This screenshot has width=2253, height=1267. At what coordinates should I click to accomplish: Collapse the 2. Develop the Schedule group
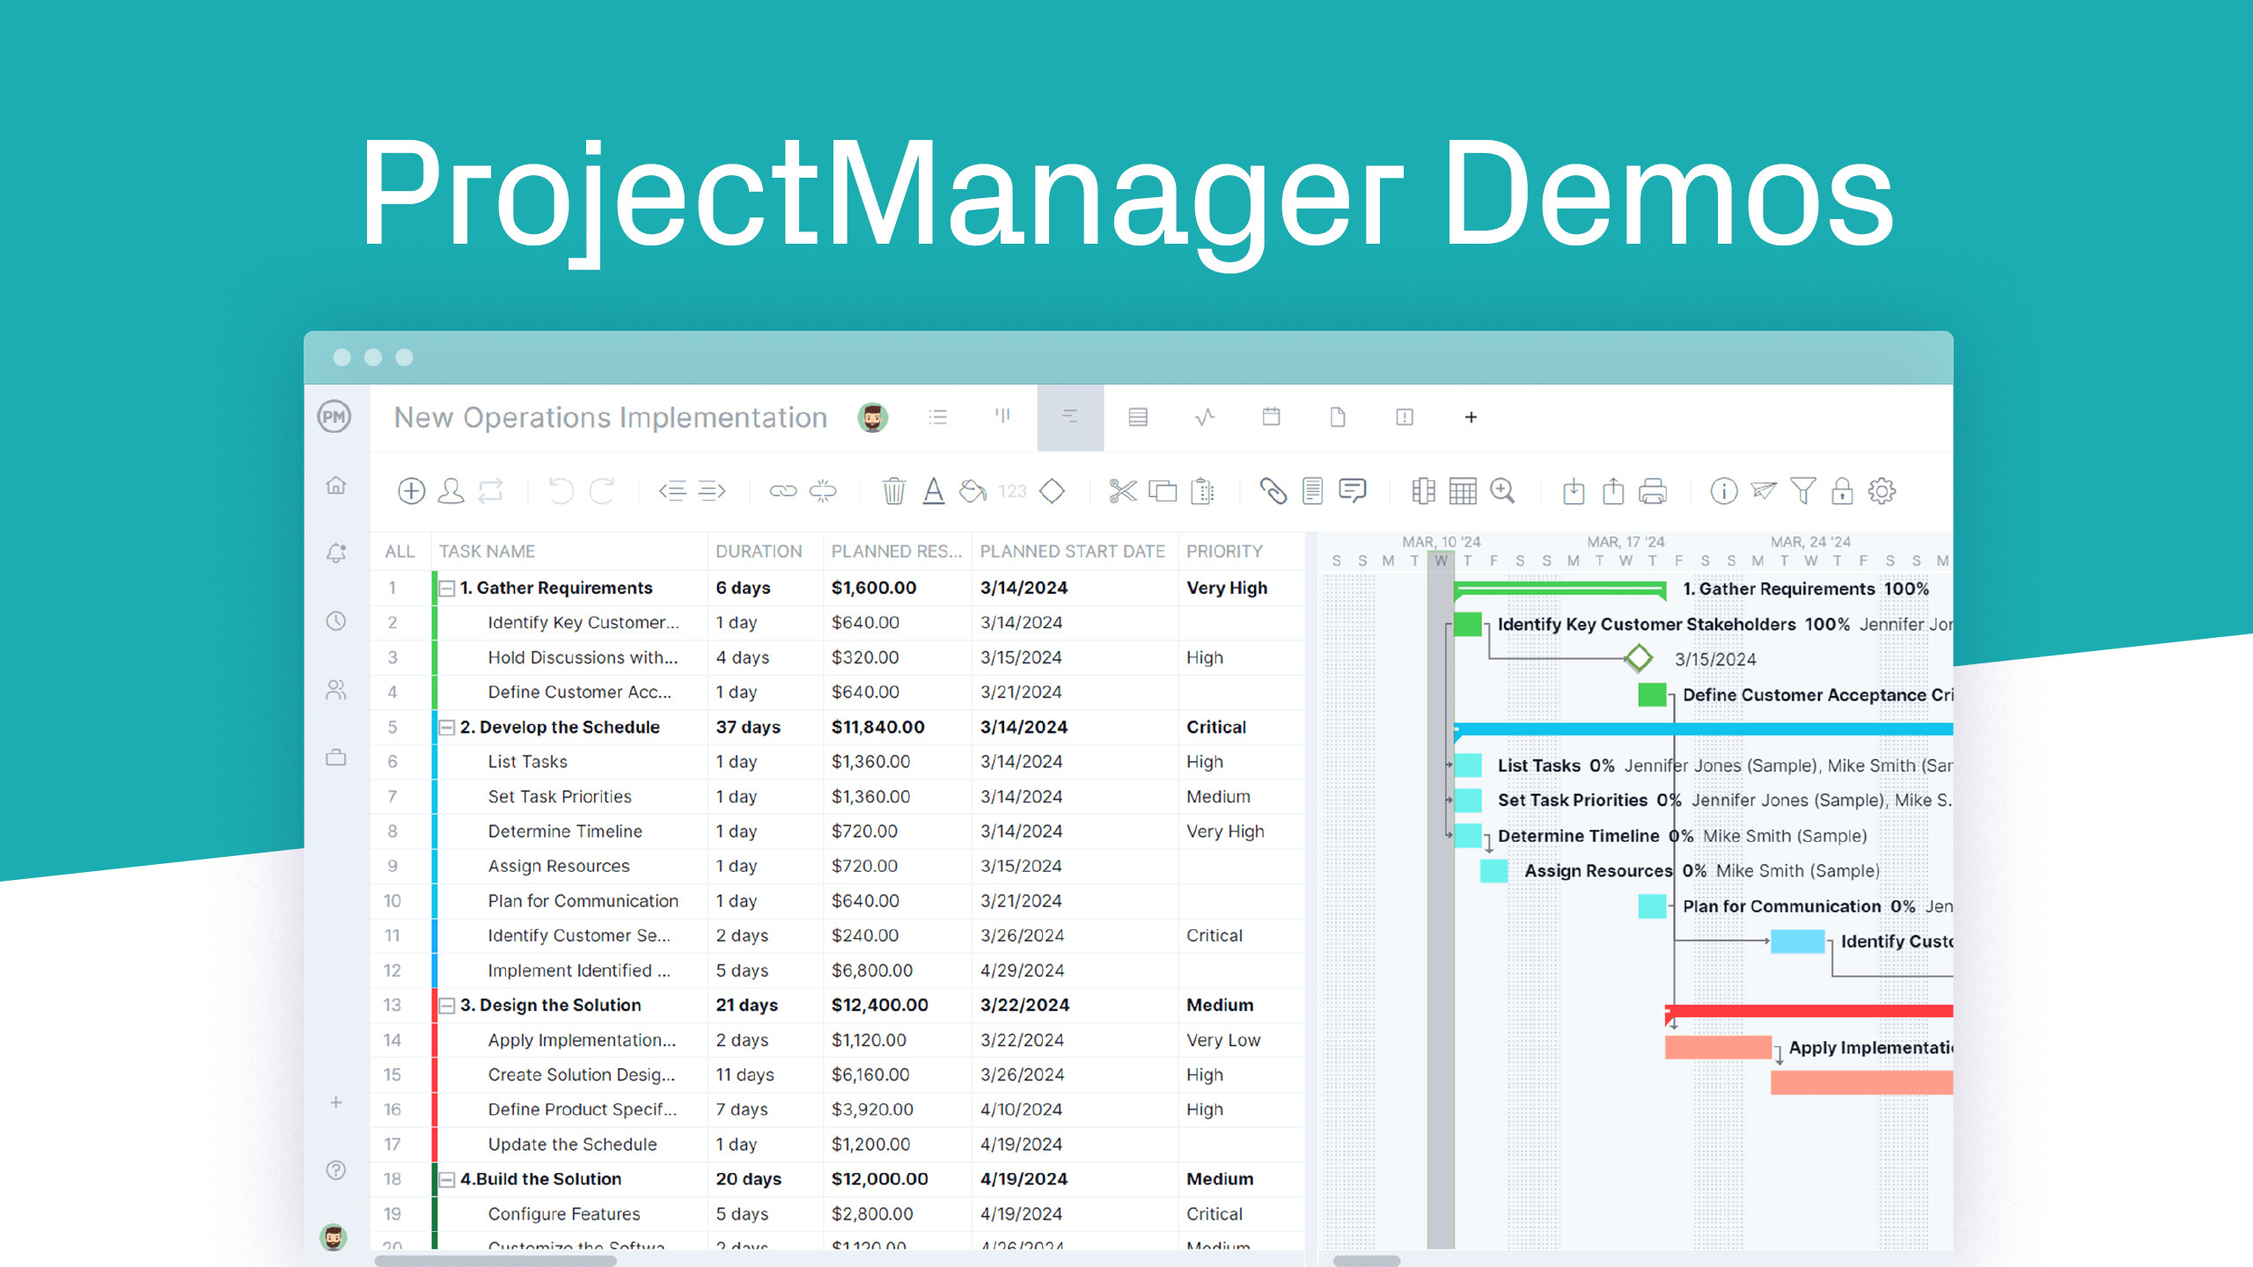coord(447,728)
